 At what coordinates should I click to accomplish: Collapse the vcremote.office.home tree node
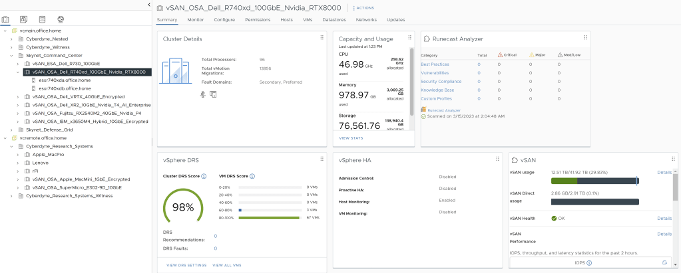5,138
